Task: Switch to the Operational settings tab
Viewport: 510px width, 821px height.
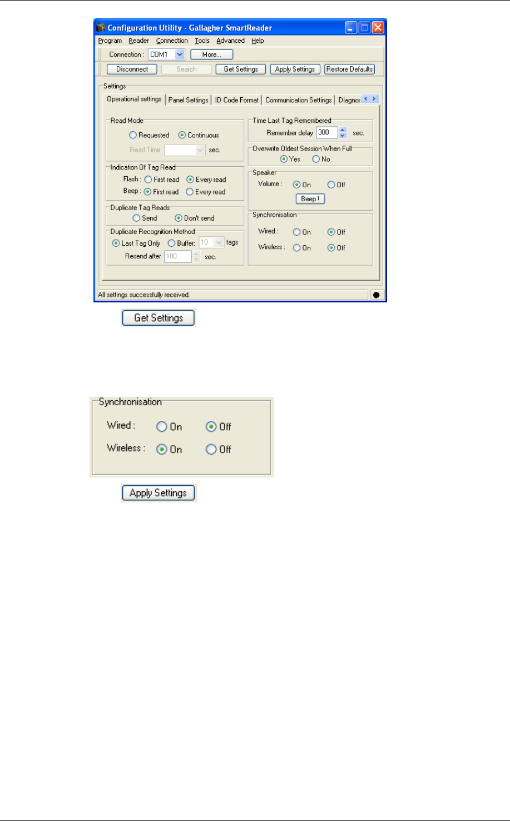Action: (x=134, y=99)
